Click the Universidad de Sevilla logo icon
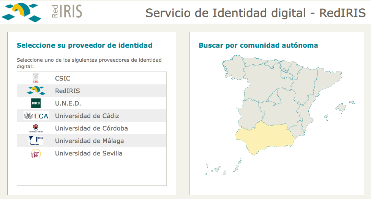The height and width of the screenshot is (199, 371). 36,153
